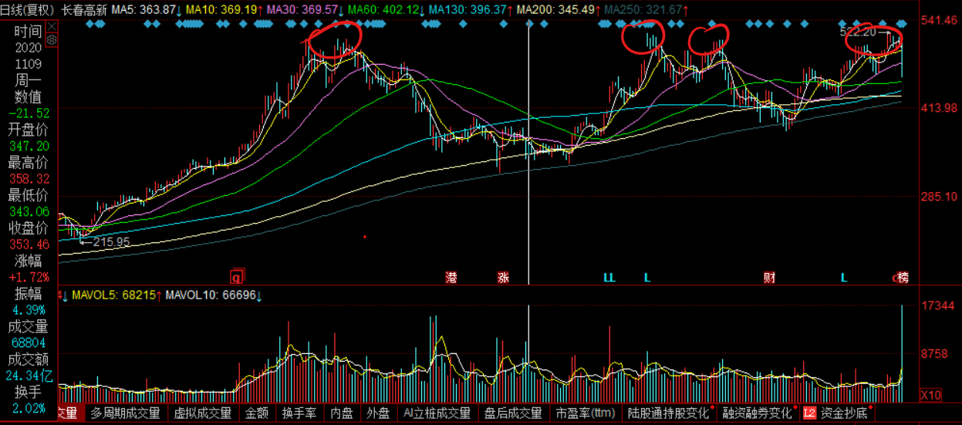Click the blue 'LL' marker icon

coord(609,278)
